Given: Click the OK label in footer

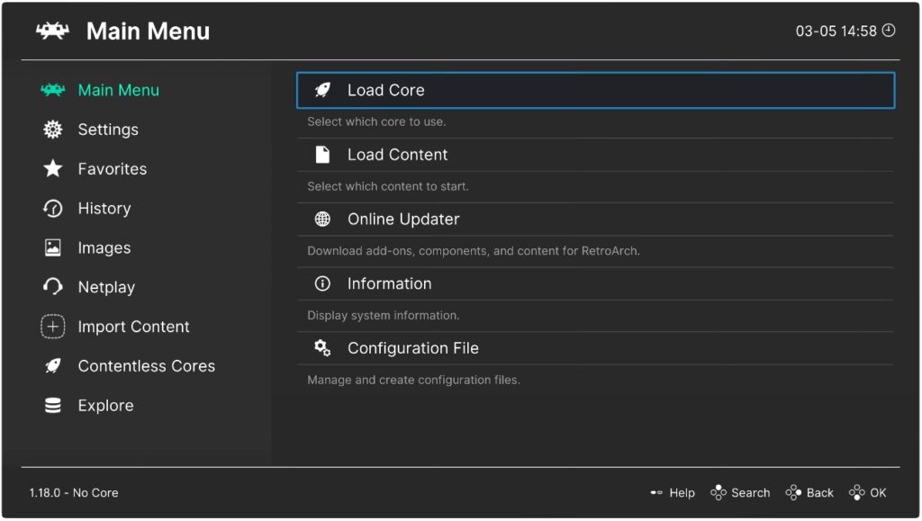Looking at the screenshot, I should tap(878, 493).
